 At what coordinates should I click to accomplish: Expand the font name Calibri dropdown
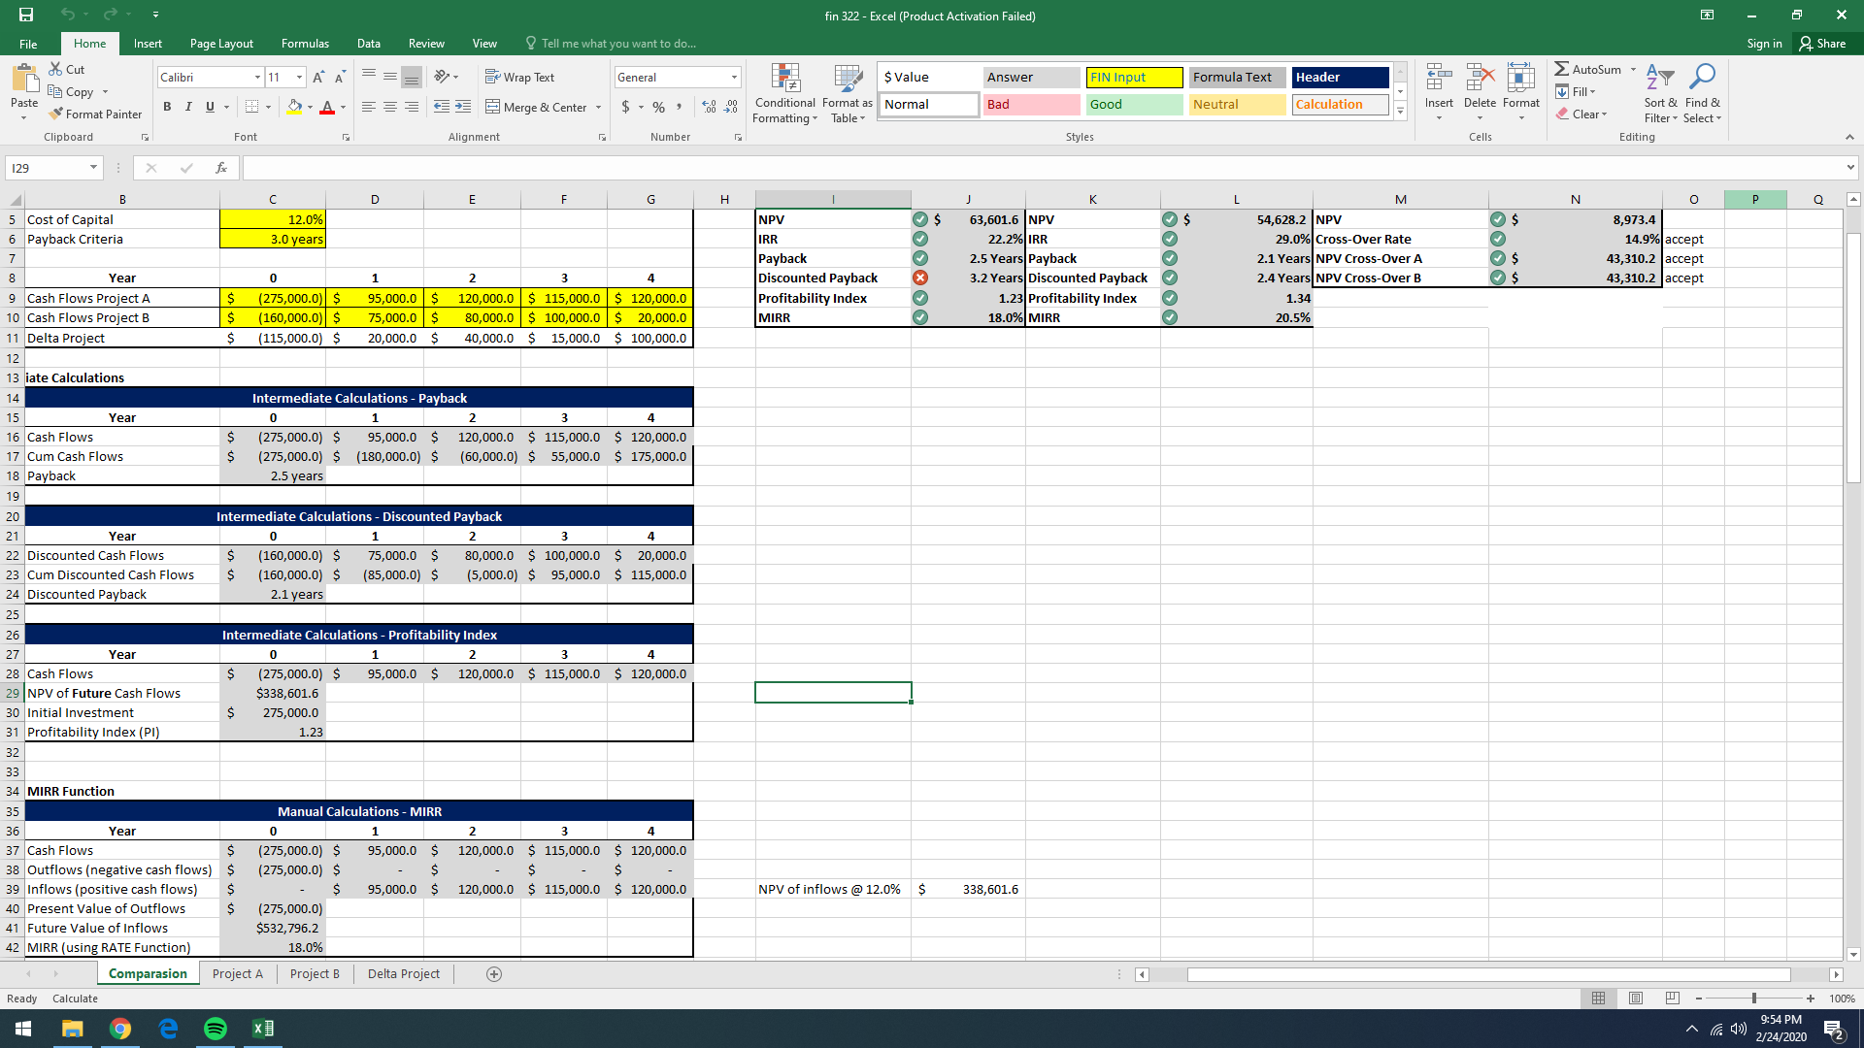click(x=257, y=77)
